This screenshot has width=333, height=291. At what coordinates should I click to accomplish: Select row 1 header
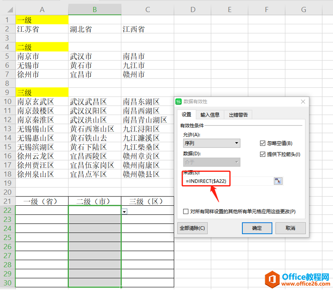click(x=8, y=20)
